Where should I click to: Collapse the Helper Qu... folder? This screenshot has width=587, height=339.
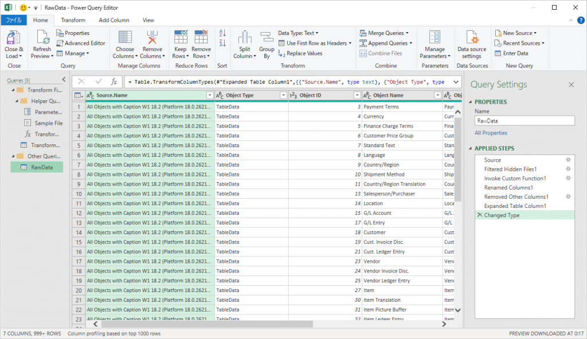pos(17,101)
